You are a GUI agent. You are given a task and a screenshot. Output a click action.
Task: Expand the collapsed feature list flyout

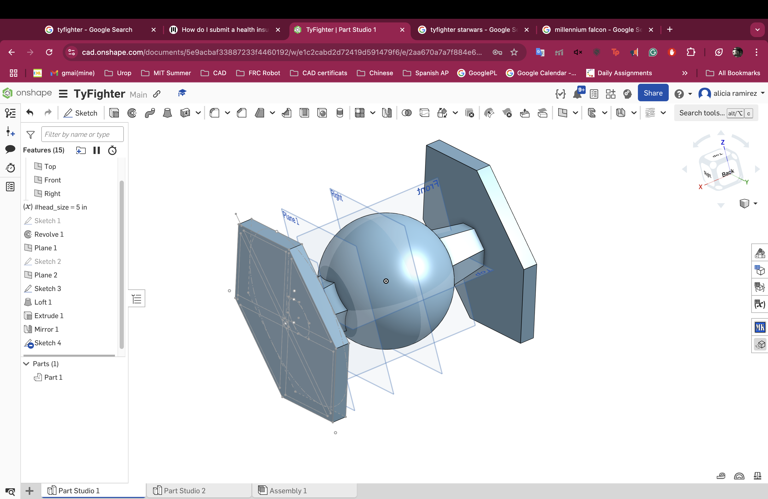pyautogui.click(x=137, y=299)
